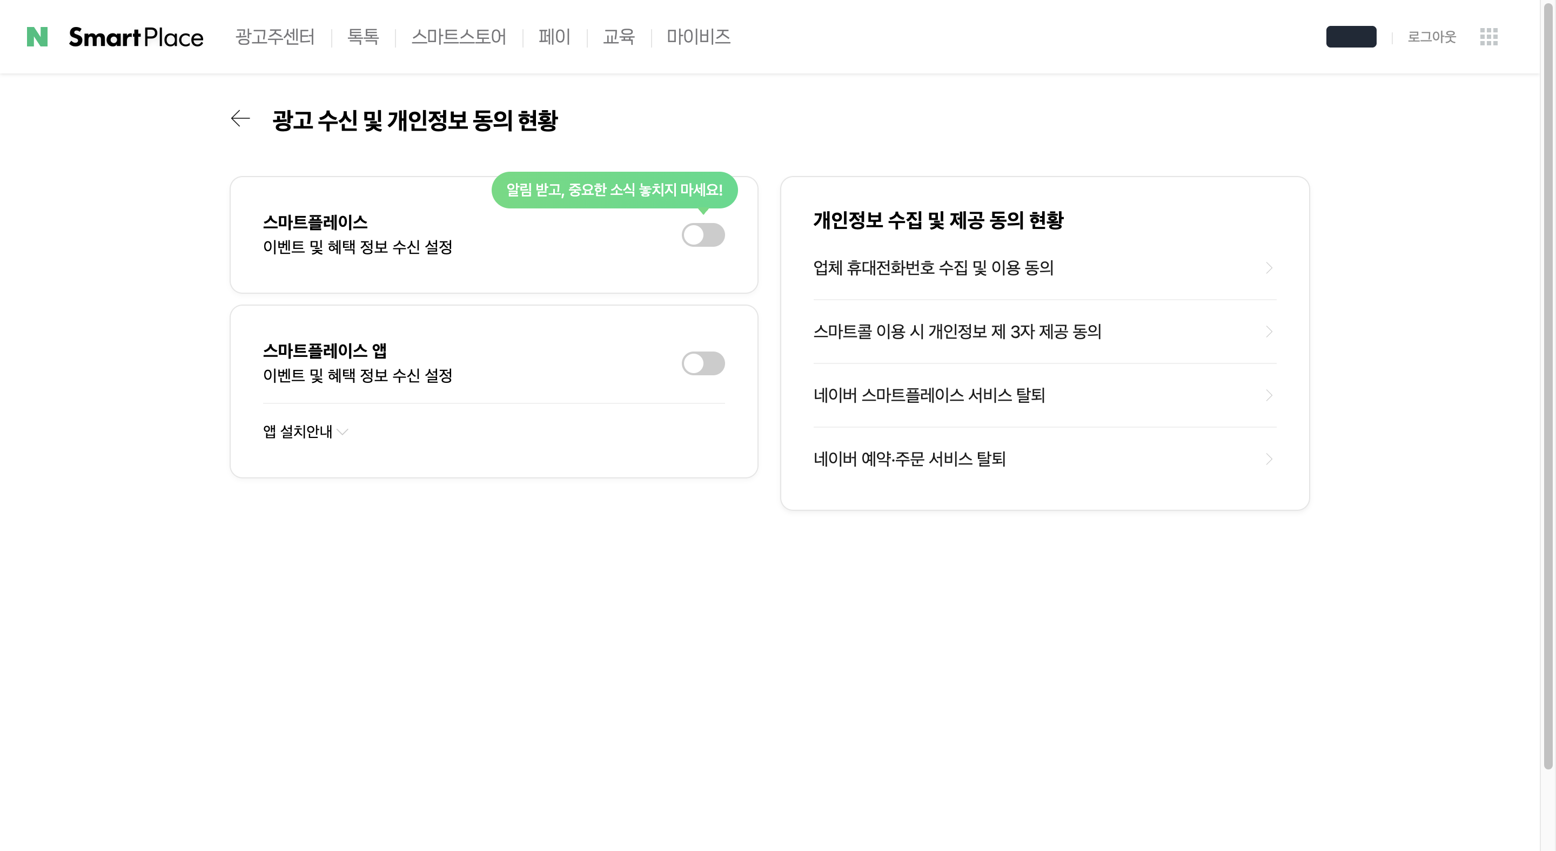
Task: Open 네이버 스마트플레이스 서비스 탈퇴 chevron
Action: click(x=1269, y=395)
